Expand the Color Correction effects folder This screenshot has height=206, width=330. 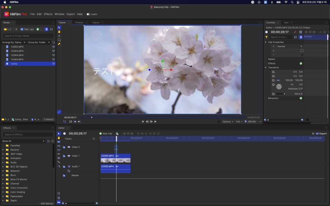(x=3, y=188)
